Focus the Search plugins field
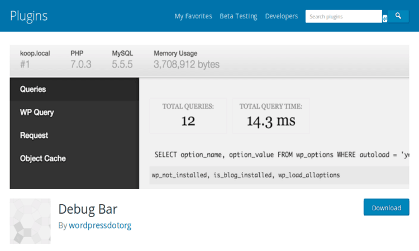This screenshot has height=251, width=419. point(344,17)
